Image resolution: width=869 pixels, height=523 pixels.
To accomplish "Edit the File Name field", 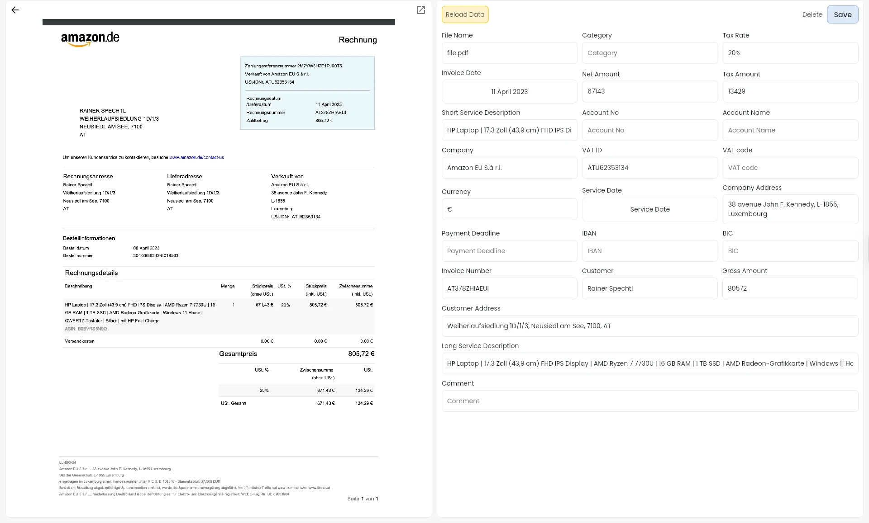I will pyautogui.click(x=509, y=53).
